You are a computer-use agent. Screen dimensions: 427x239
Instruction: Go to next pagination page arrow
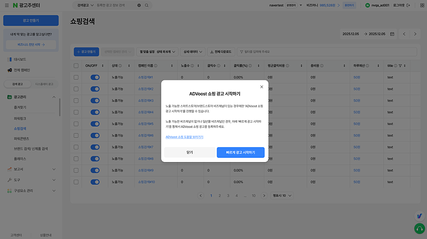pyautogui.click(x=264, y=196)
